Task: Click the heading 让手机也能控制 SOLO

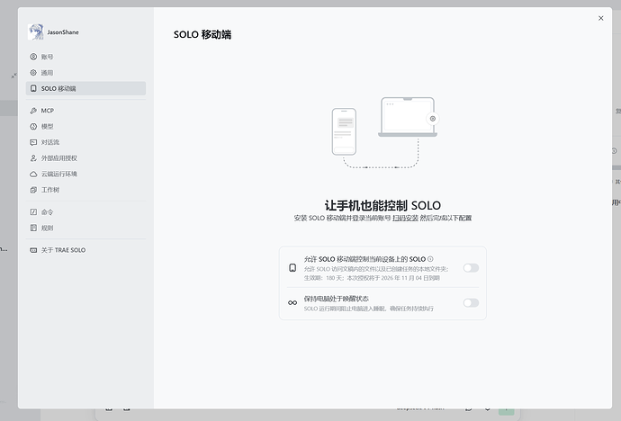Action: (382, 205)
